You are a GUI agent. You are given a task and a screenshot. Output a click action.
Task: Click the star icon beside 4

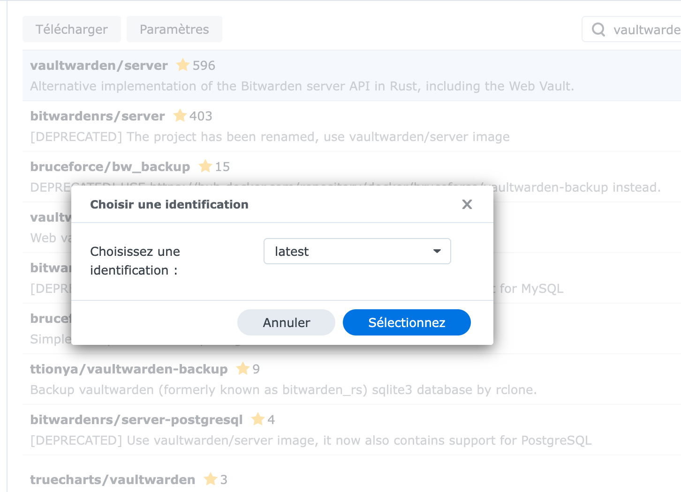point(258,419)
